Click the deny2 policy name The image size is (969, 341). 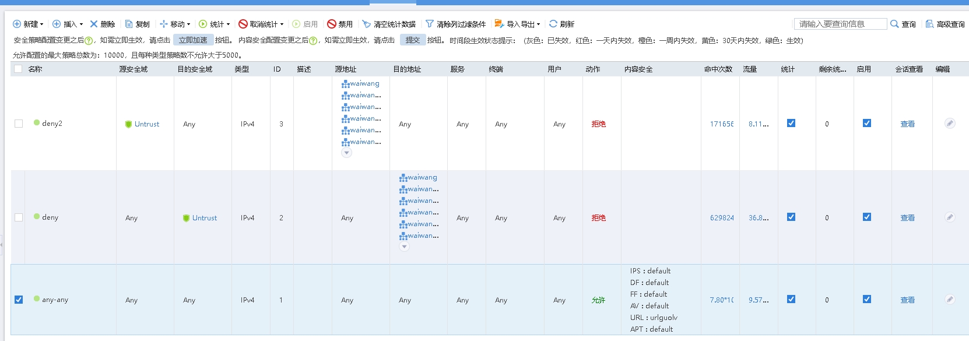click(x=52, y=124)
